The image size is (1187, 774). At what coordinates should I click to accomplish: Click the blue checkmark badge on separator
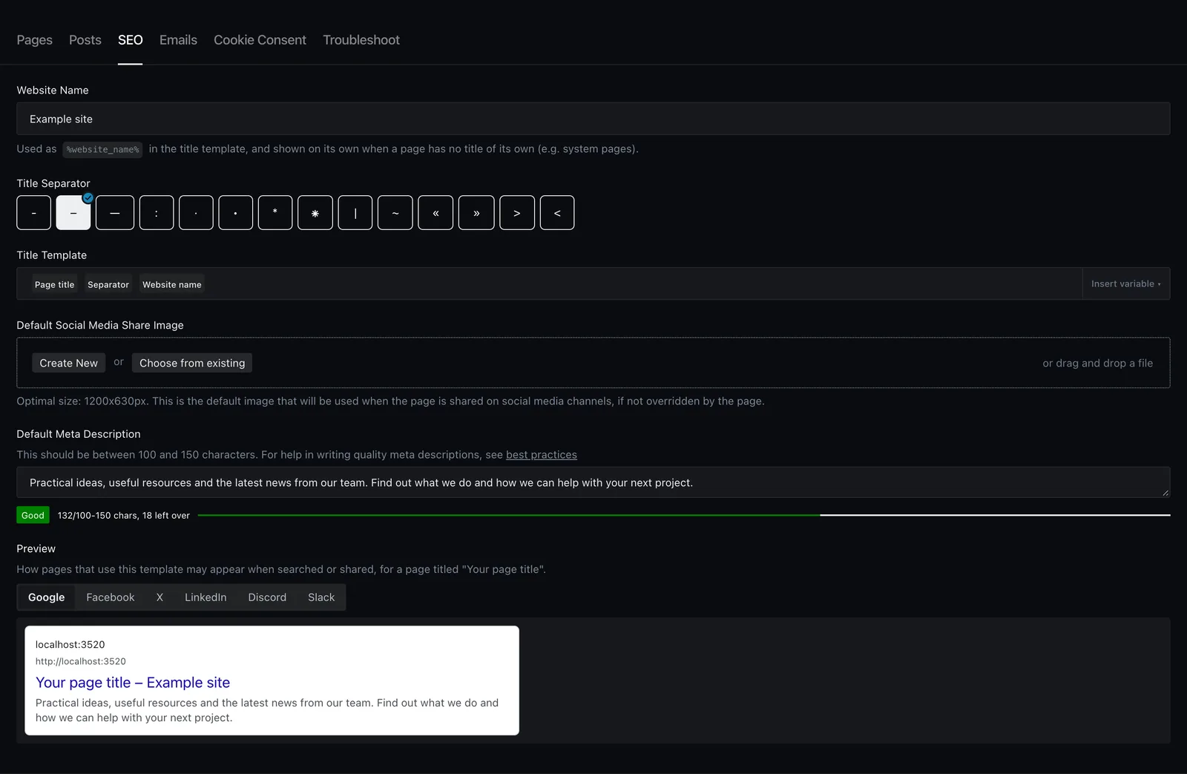[x=88, y=198]
